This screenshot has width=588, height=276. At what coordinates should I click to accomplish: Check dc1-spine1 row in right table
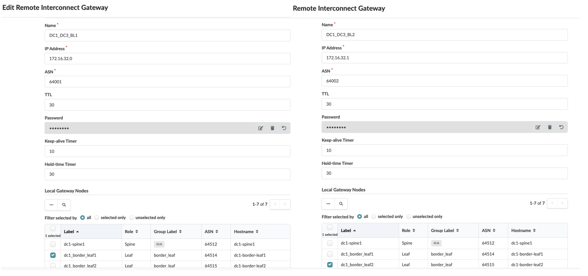click(x=330, y=243)
